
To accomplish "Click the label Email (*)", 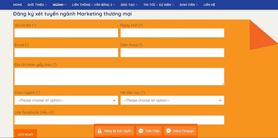I will click(22, 45).
